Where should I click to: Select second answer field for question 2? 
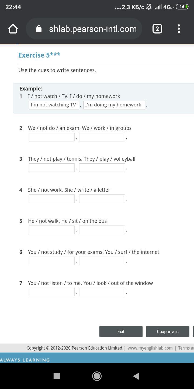click(x=102, y=137)
